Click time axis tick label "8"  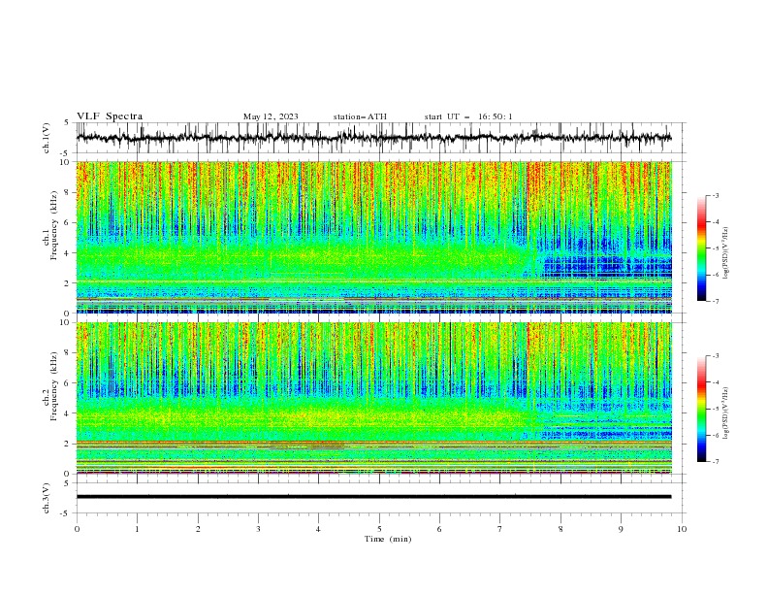[x=560, y=529]
